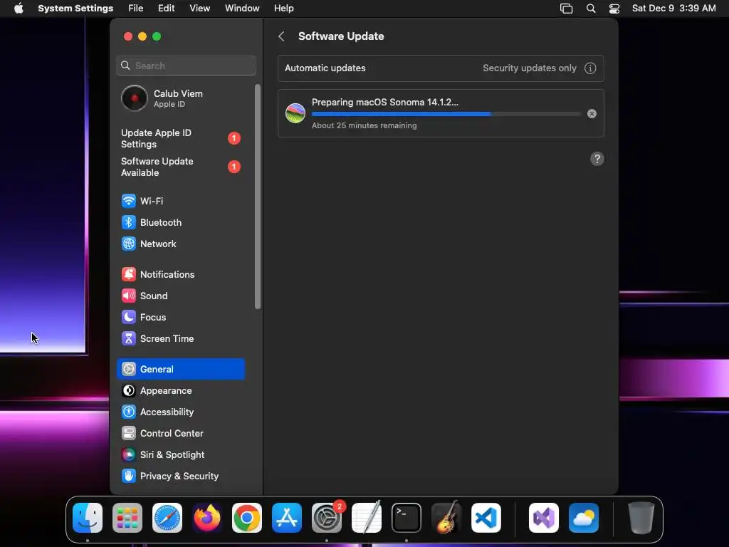Open the Window menu
This screenshot has width=729, height=547.
[x=242, y=9]
